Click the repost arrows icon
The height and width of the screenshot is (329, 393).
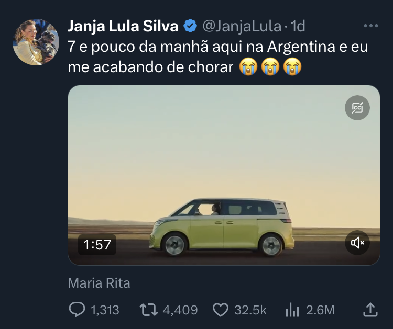[x=148, y=310]
